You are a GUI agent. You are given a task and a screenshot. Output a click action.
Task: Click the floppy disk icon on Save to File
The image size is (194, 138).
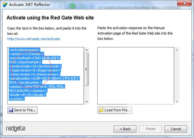point(11,110)
